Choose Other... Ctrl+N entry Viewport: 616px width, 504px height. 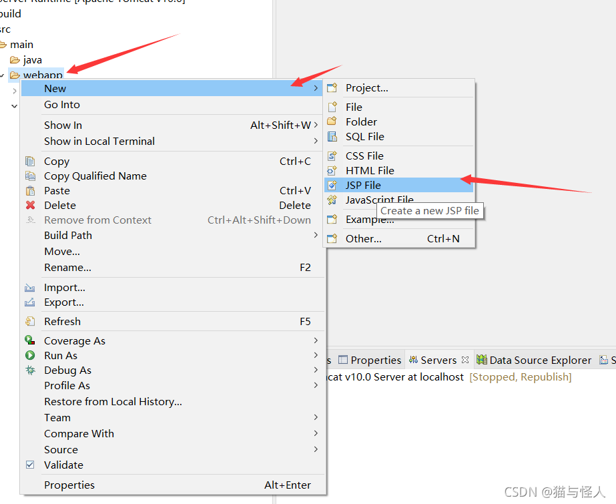click(398, 238)
